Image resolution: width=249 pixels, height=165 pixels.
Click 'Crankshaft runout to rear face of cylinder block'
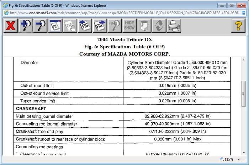pyautogui.click(x=60, y=139)
